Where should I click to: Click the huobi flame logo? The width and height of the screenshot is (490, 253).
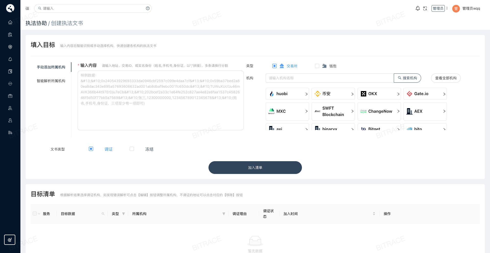(x=272, y=94)
